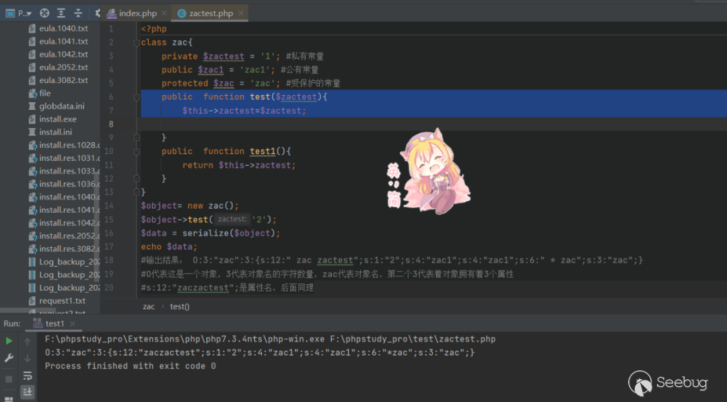This screenshot has height=402, width=727.
Task: Toggle scroll-to-end in run console
Action: (28, 392)
